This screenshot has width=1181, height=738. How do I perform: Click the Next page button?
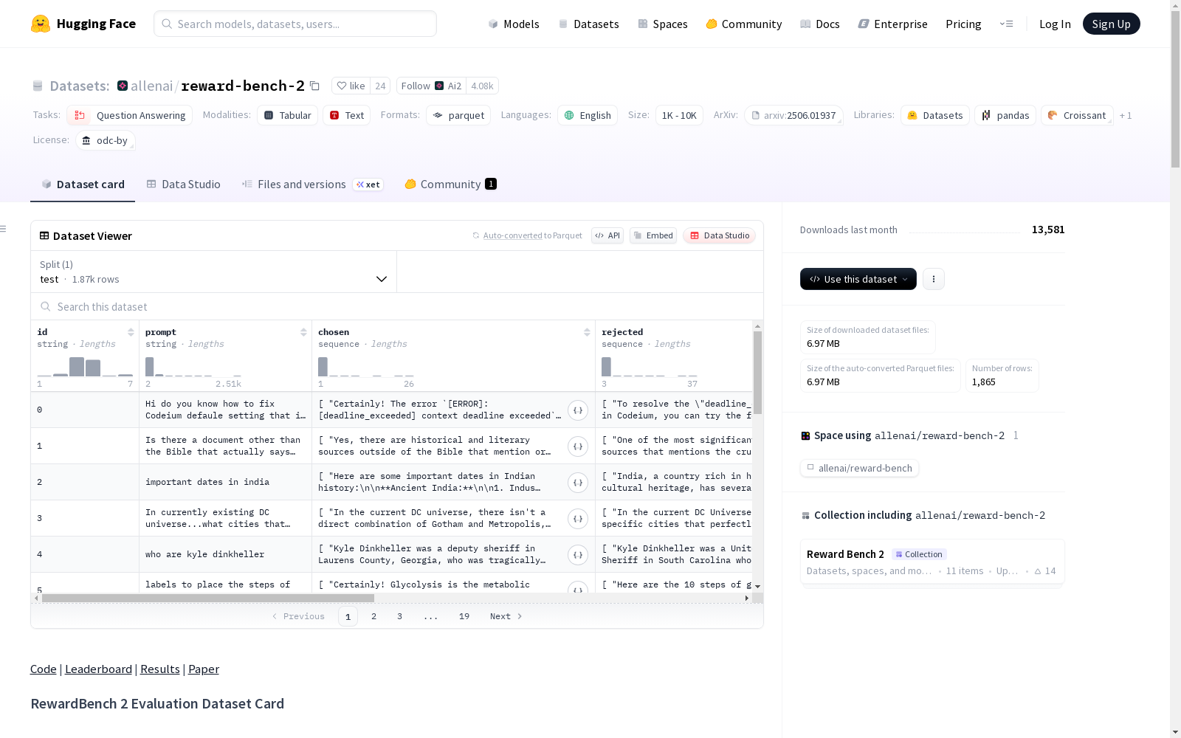tap(506, 616)
